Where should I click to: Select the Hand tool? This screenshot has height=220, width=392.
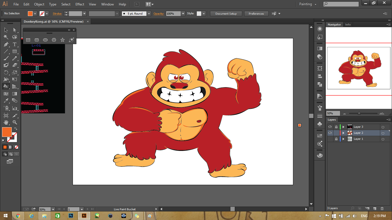[x=6, y=122]
